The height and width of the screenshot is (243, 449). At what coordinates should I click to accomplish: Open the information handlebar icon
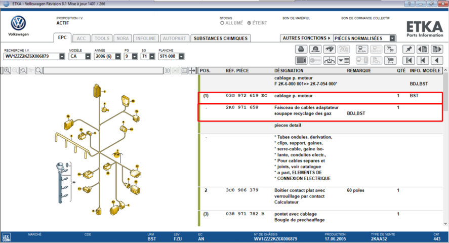(x=330, y=60)
